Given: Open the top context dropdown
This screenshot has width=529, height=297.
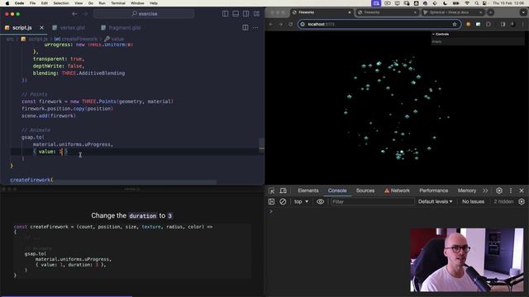Looking at the screenshot, I should pos(301,201).
